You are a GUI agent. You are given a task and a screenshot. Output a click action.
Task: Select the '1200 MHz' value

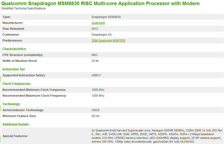[98, 96]
